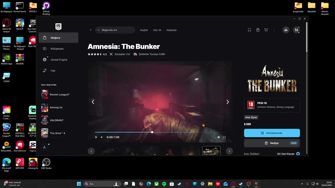Screen dimensions: 335x188
Task: Open the N profile avatar menu
Action: (x=296, y=30)
